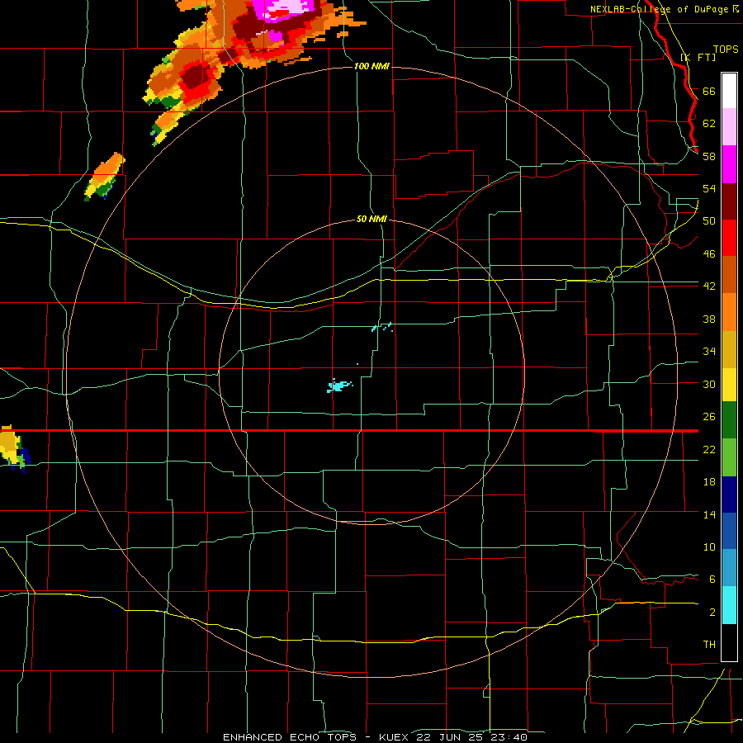
Task: Click the "[K FT]" units label
Action: [698, 57]
